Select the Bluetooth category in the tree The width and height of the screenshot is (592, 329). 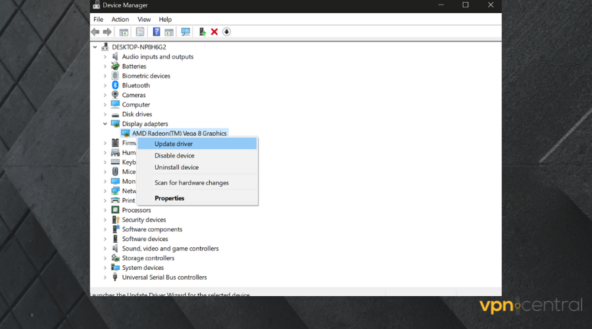click(136, 86)
